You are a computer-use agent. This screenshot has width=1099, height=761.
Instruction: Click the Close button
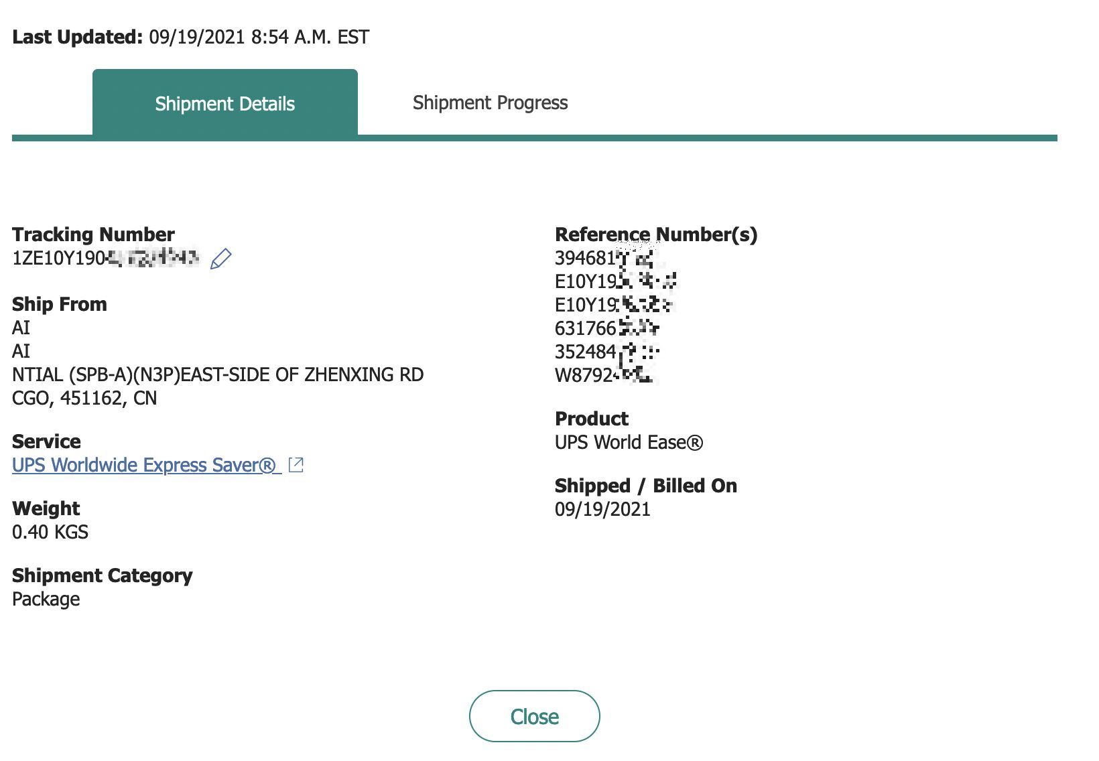coord(534,716)
